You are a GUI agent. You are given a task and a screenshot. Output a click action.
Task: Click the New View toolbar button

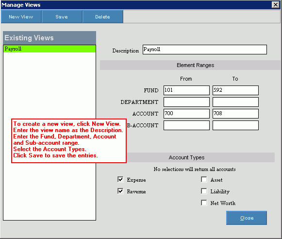pyautogui.click(x=21, y=17)
